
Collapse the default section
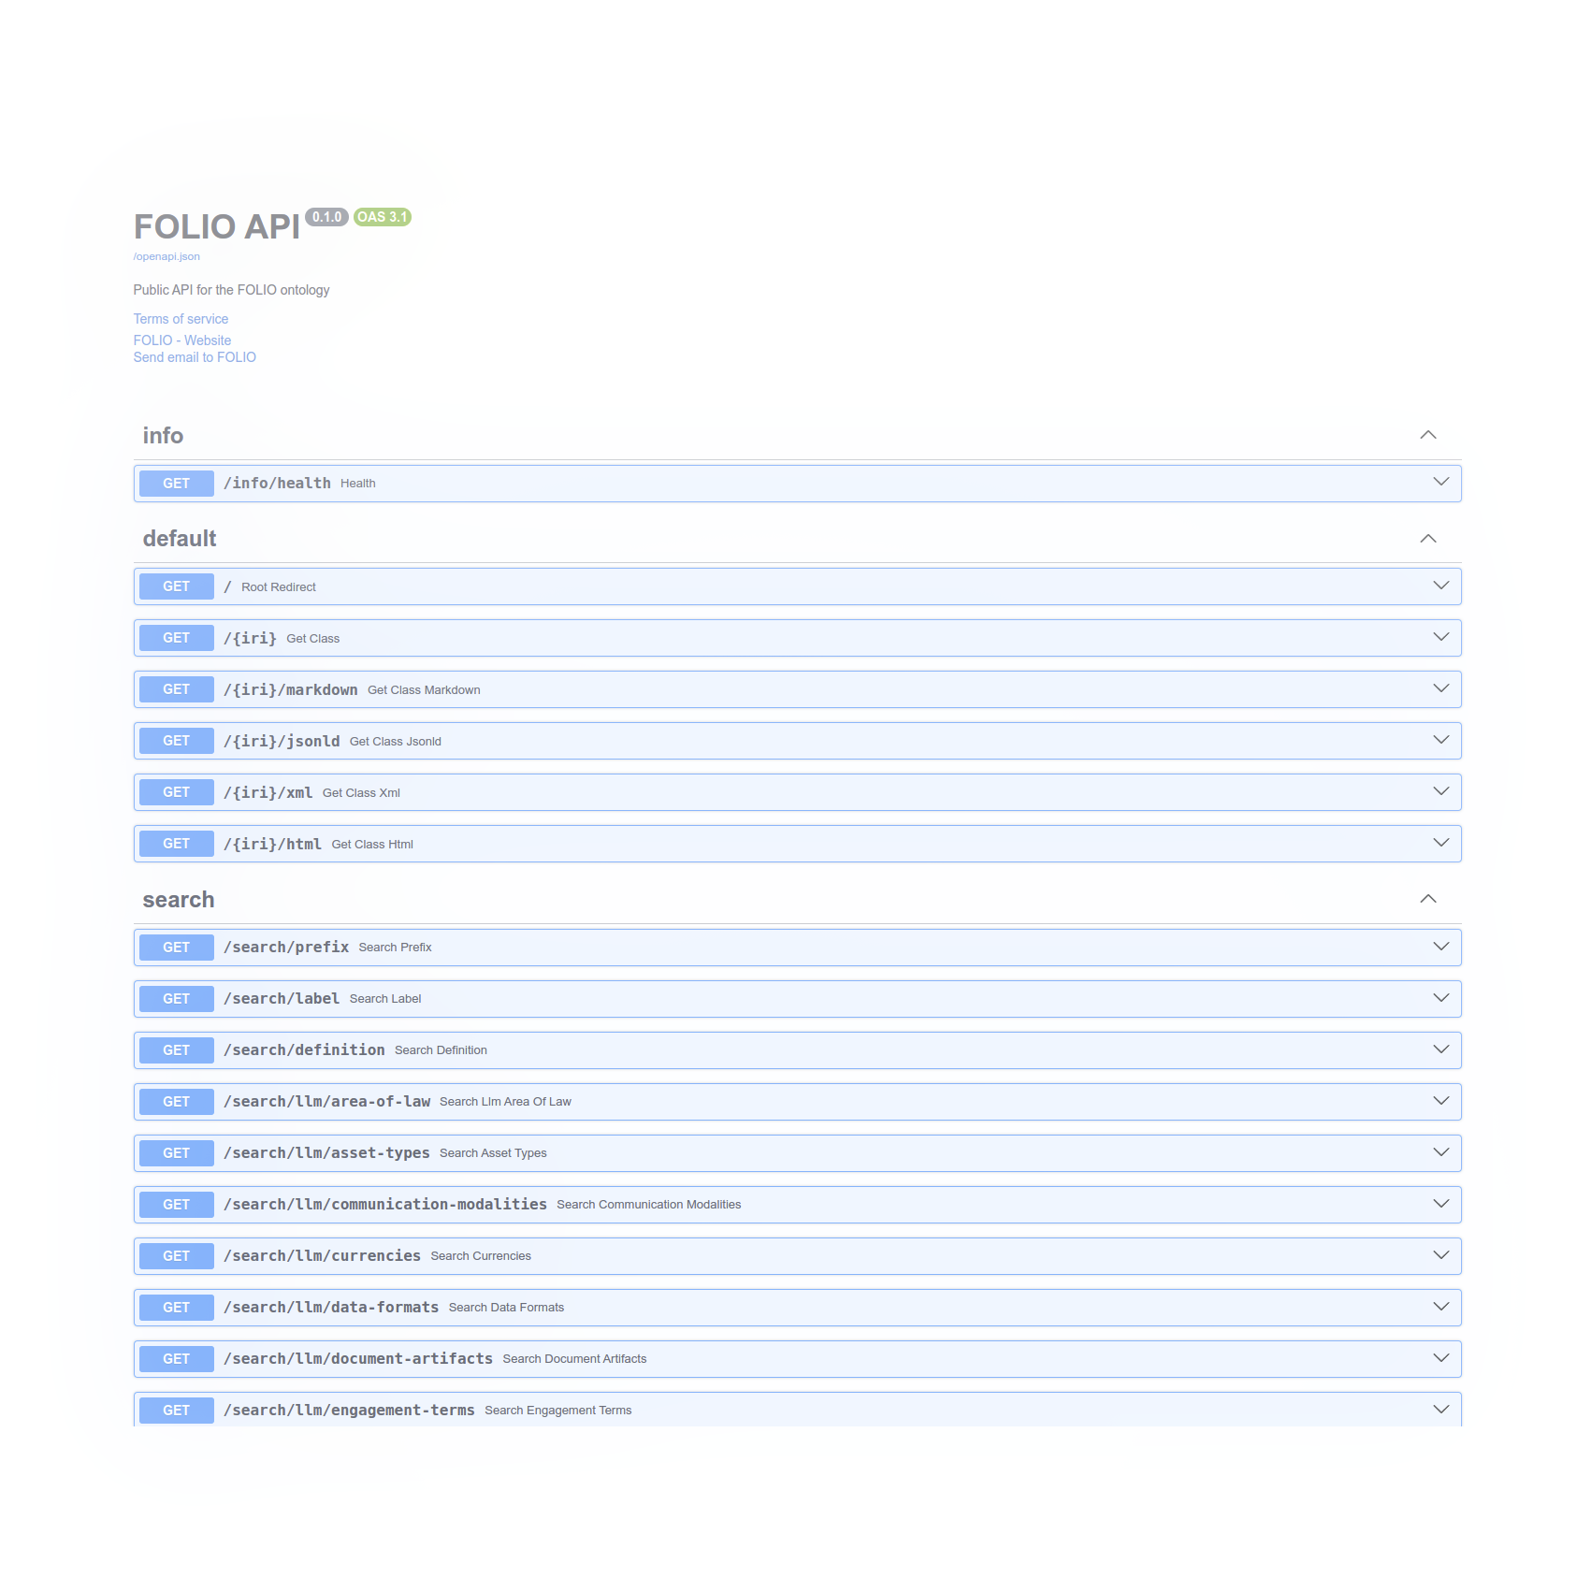click(x=1428, y=538)
